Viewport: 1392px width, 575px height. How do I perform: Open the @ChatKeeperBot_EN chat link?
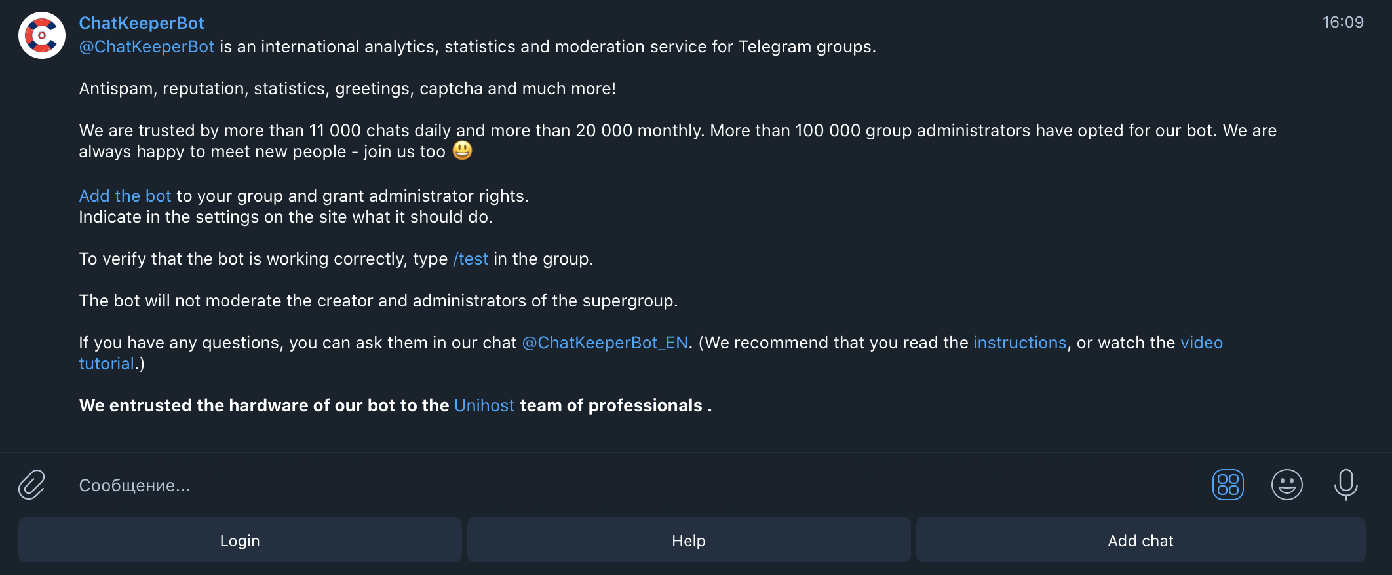pos(605,343)
